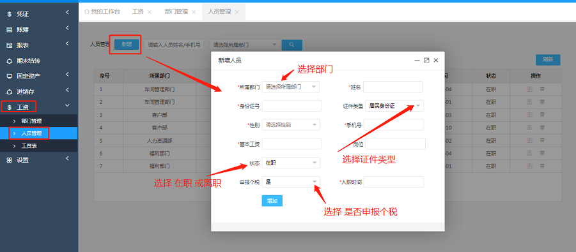
Task: Click the 进销存 icon in sidebar
Action: 9,91
